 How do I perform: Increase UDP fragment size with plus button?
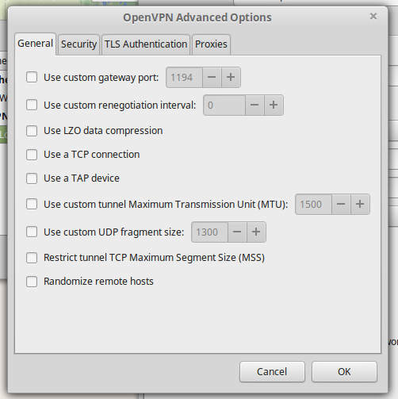pyautogui.click(x=256, y=232)
